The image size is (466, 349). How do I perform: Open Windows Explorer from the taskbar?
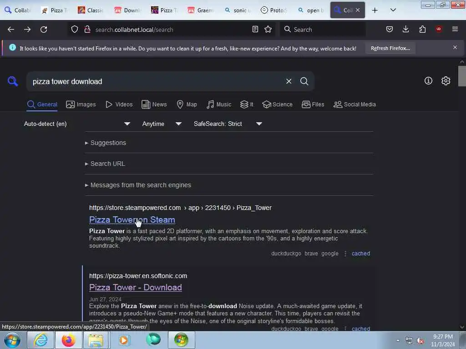[96, 340]
